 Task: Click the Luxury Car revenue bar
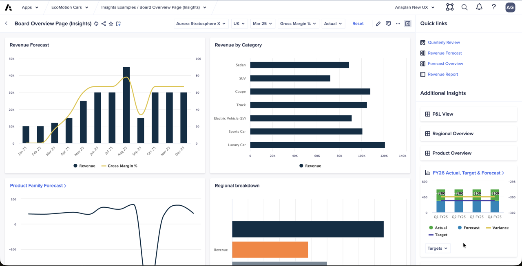[x=317, y=145]
